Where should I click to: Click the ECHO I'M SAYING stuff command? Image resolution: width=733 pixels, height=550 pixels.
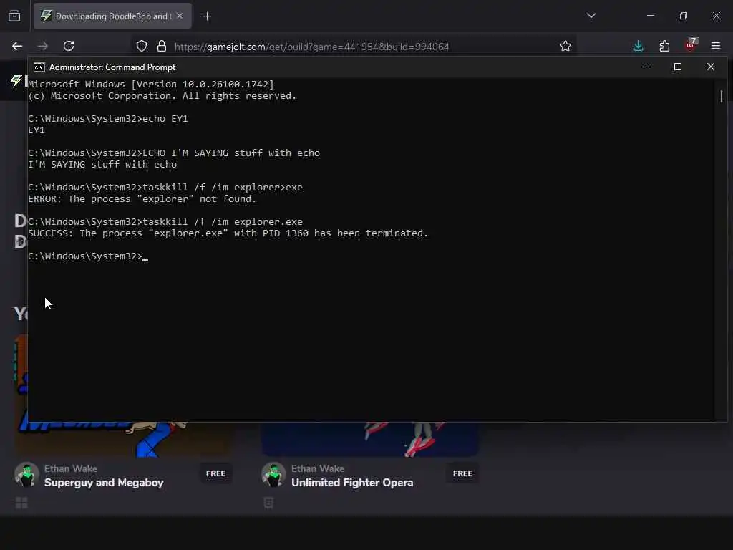coord(174,153)
